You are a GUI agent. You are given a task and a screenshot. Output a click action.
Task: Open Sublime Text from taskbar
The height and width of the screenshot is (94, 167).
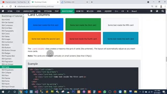click(x=47, y=92)
